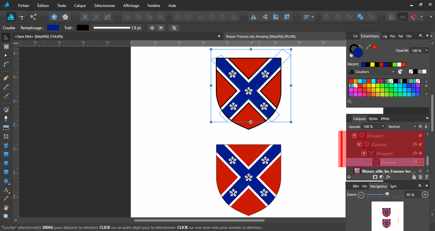Select the Fill gradient tool
Image resolution: width=435 pixels, height=231 pixels.
pos(6,110)
